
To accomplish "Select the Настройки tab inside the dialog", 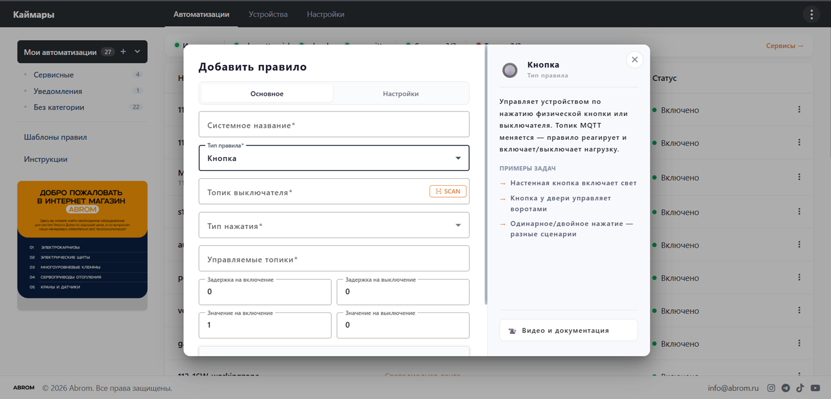I will pos(401,93).
